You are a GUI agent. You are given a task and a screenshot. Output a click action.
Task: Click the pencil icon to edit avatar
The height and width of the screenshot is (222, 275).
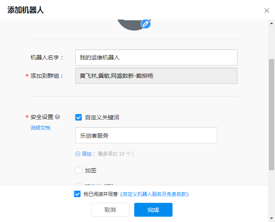tap(146, 24)
